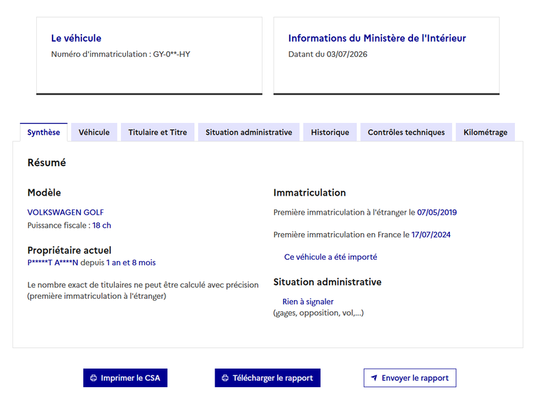Open the Synthèse tab
The width and height of the screenshot is (547, 398).
44,132
